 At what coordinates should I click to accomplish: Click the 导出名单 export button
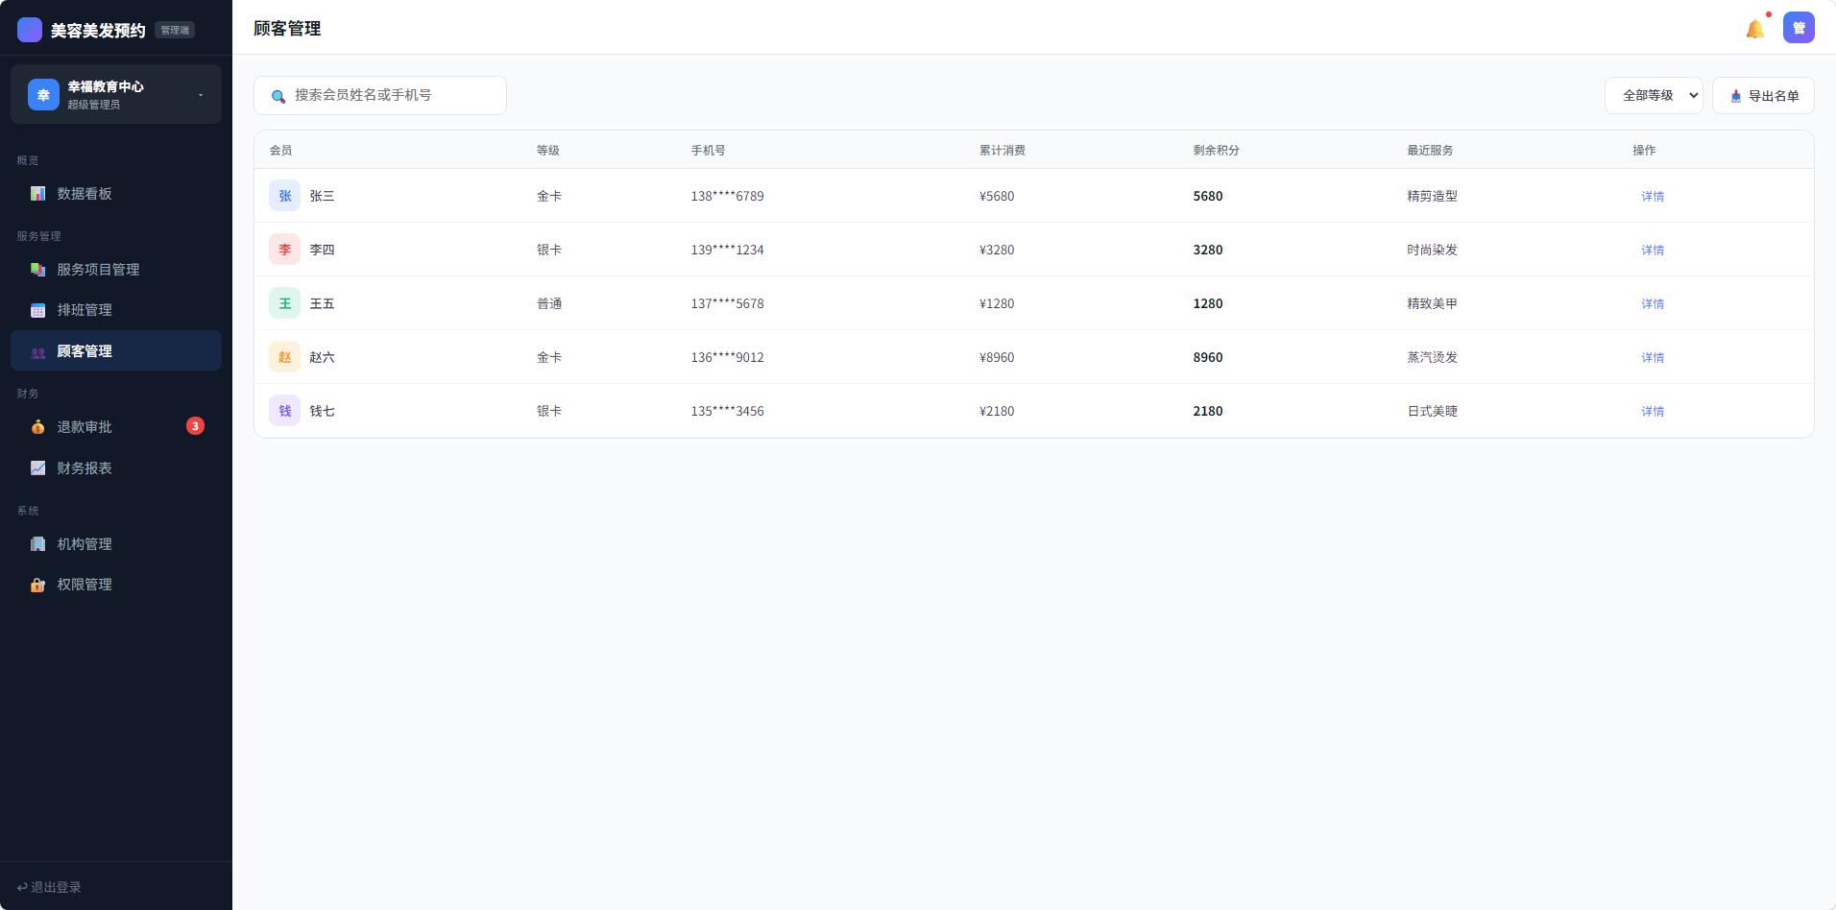(x=1763, y=96)
